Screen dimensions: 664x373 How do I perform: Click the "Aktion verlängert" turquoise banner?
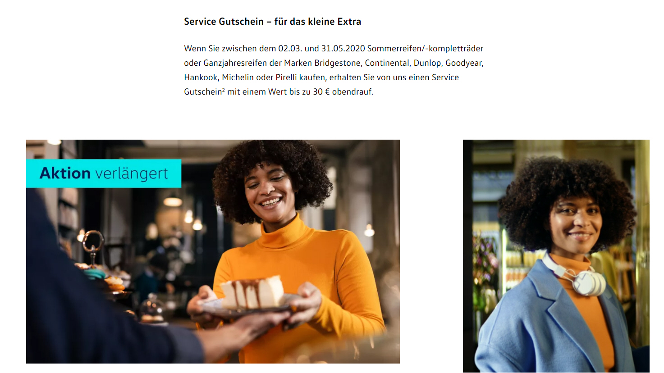pos(104,173)
